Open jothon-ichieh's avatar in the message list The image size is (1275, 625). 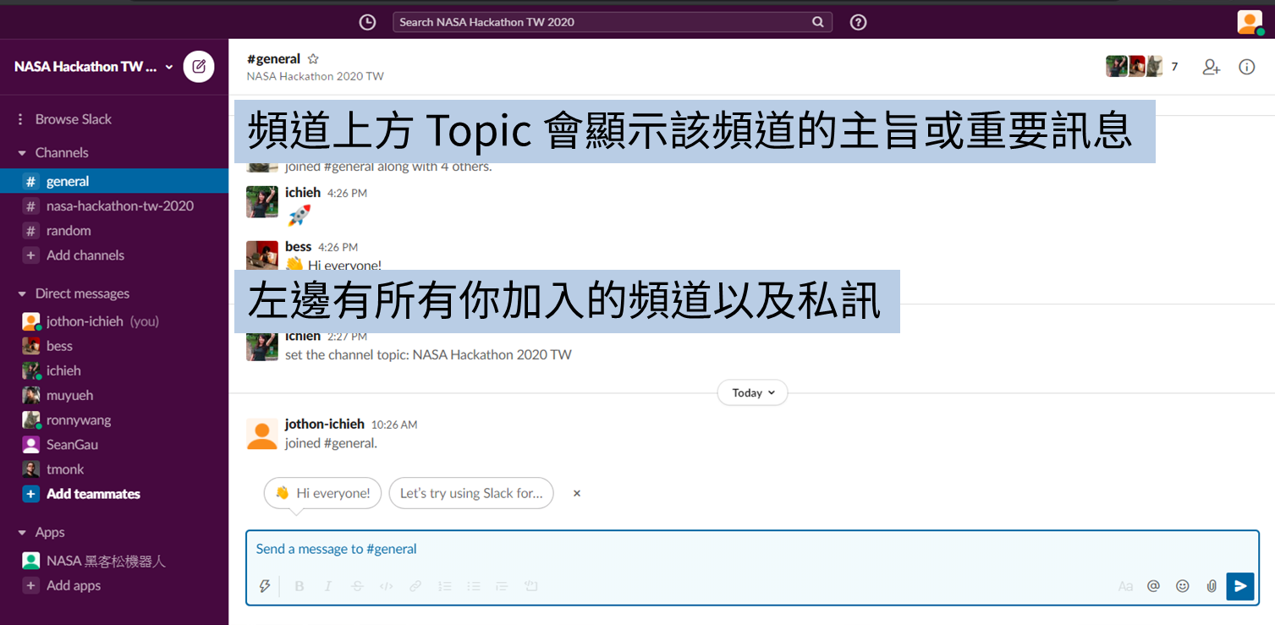tap(262, 433)
